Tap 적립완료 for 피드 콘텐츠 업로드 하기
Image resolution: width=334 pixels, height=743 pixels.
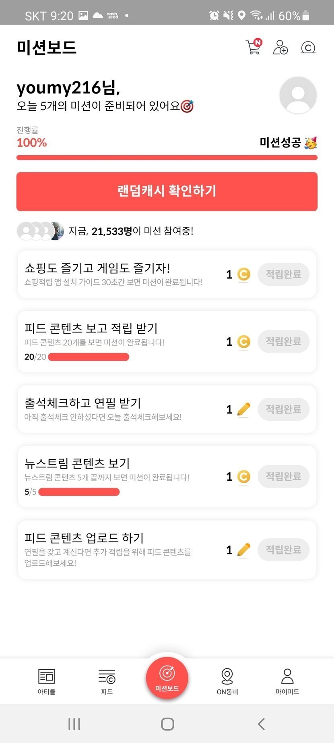pyautogui.click(x=283, y=550)
